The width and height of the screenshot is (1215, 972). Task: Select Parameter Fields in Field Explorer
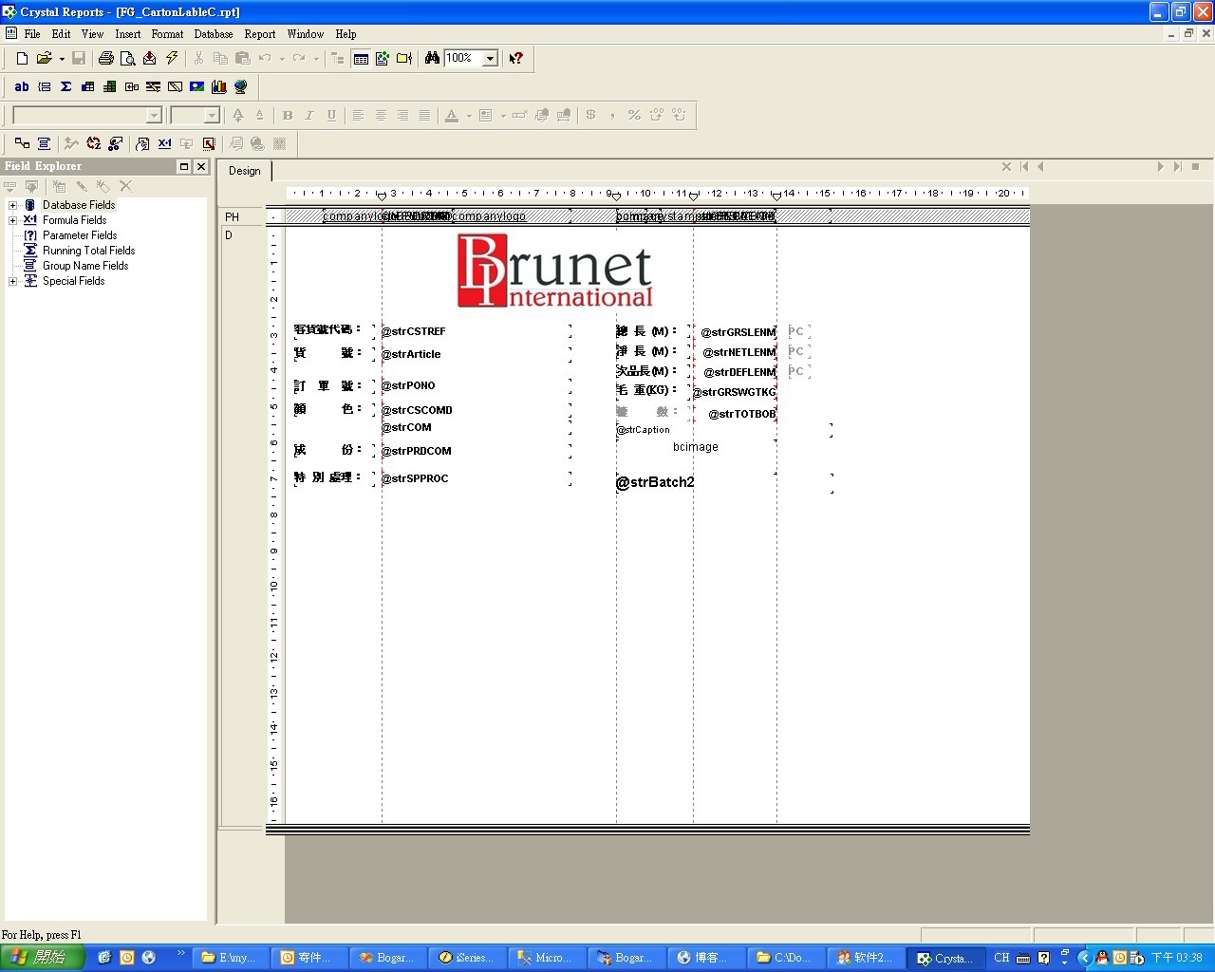pyautogui.click(x=80, y=235)
